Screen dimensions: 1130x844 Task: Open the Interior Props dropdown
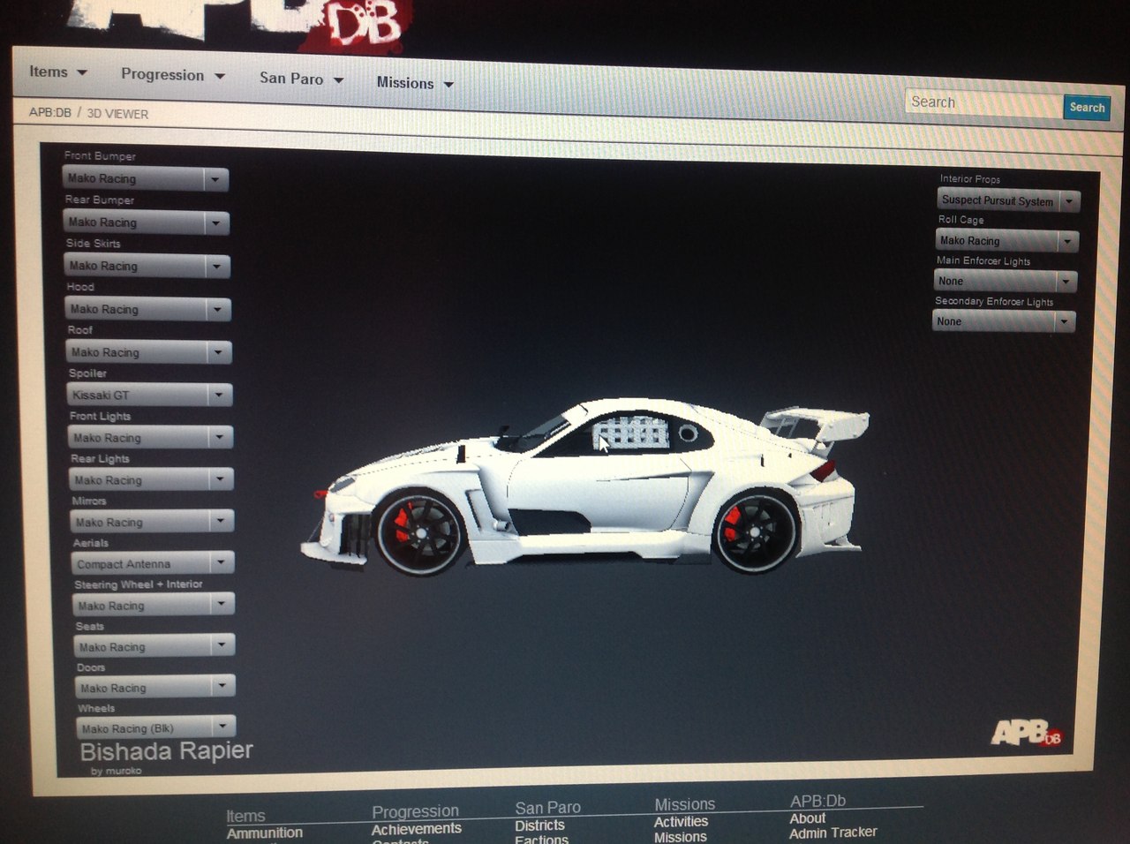(1008, 201)
